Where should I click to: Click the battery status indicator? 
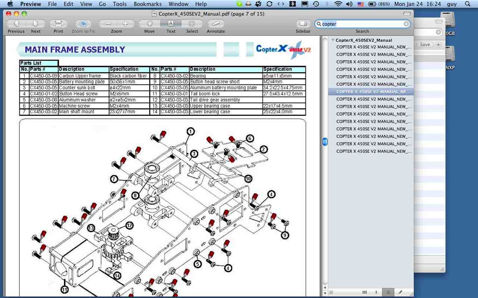click(x=379, y=4)
